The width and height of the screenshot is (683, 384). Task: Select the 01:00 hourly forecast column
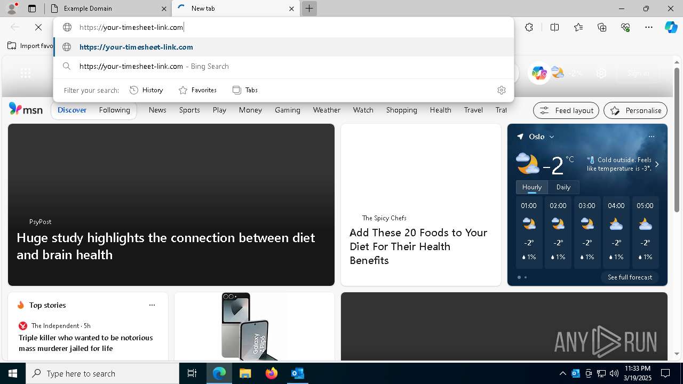pyautogui.click(x=529, y=233)
